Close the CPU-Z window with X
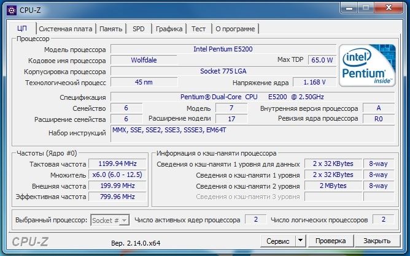This screenshot has height=256, width=410. [389, 8]
